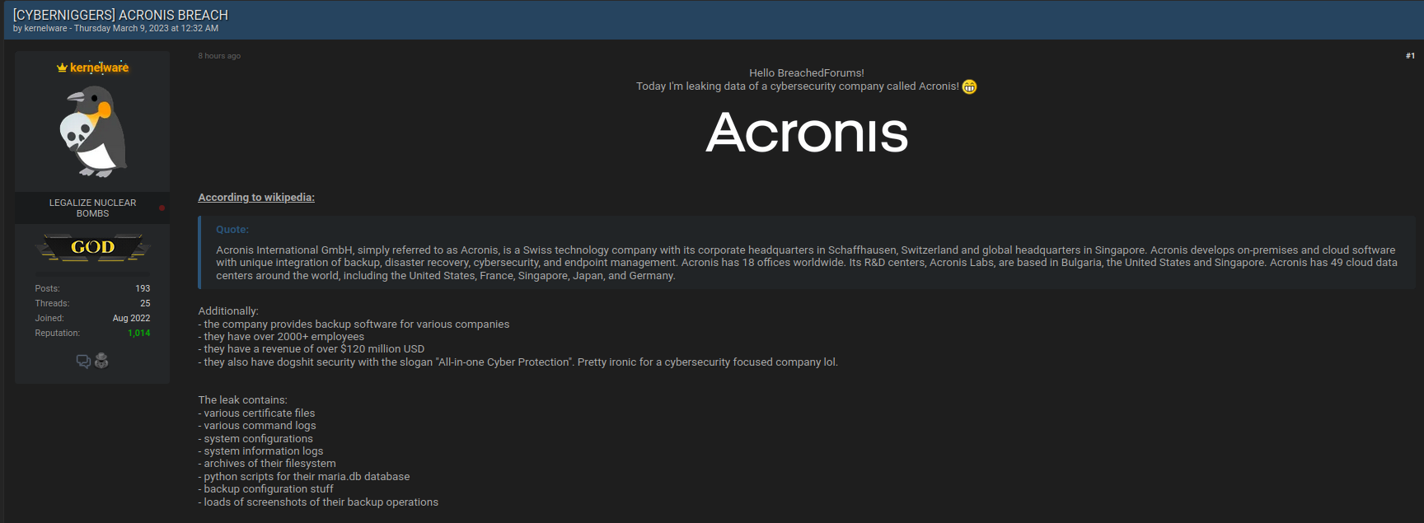Click the 'Quote:' label in quote block

[x=232, y=230]
